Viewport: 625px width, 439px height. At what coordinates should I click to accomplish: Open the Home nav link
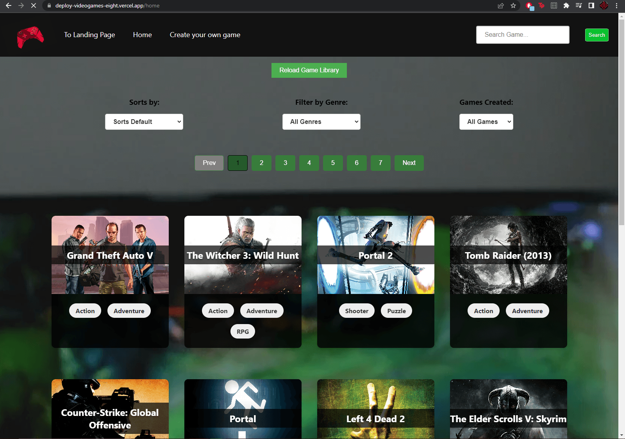(x=143, y=35)
